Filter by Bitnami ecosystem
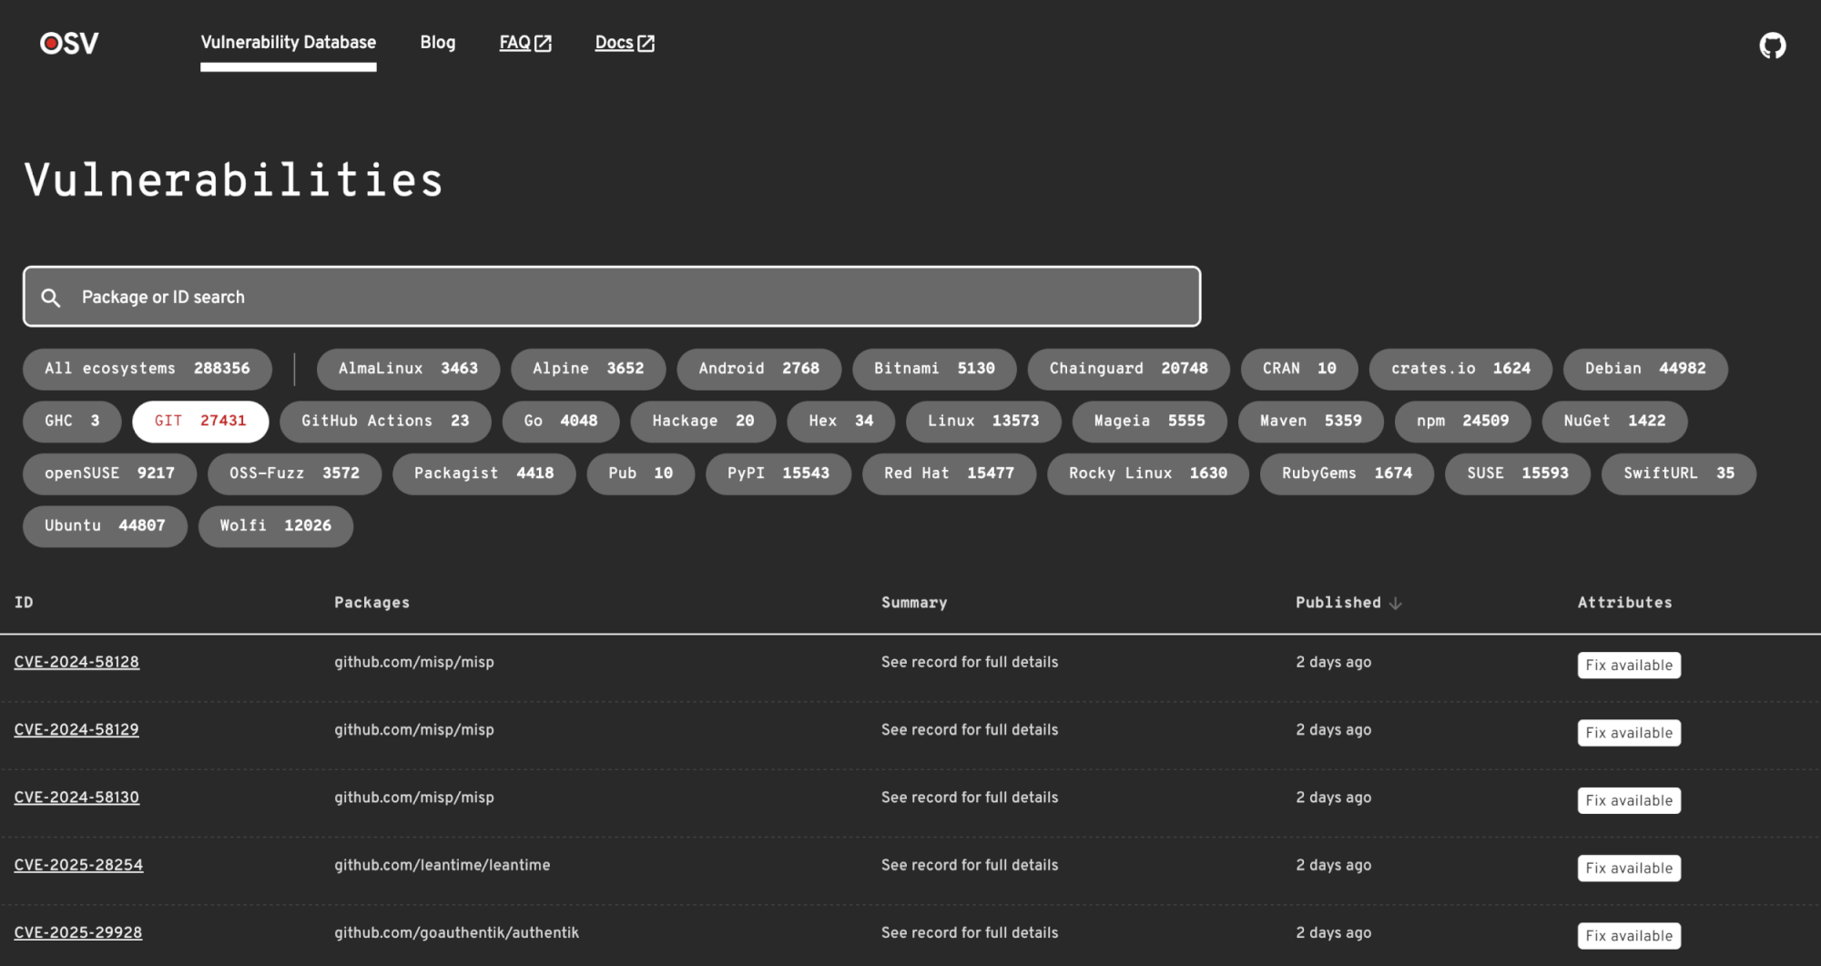The image size is (1821, 966). [934, 369]
